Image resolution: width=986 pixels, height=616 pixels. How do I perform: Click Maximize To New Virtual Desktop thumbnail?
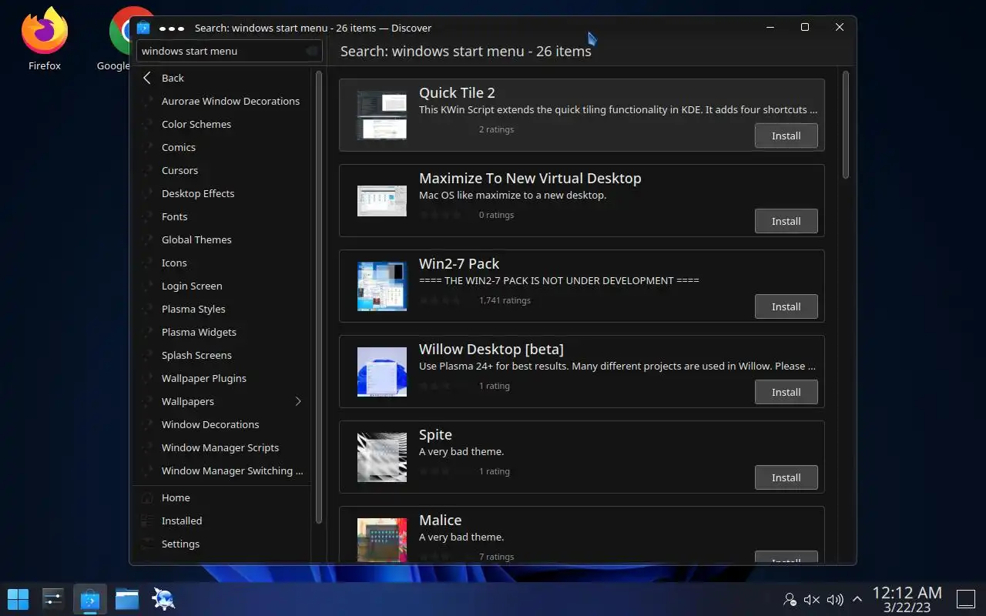pyautogui.click(x=382, y=200)
